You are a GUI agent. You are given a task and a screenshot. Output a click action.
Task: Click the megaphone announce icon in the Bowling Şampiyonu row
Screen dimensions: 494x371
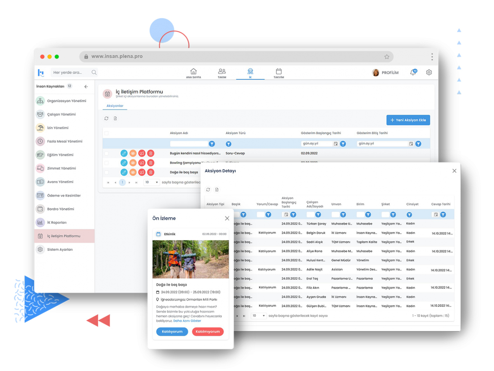[142, 163]
